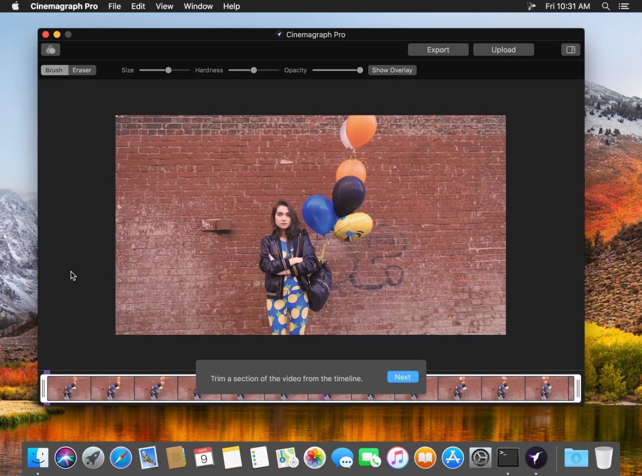Viewport: 642px width, 476px height.
Task: Click the Export button
Action: (438, 50)
